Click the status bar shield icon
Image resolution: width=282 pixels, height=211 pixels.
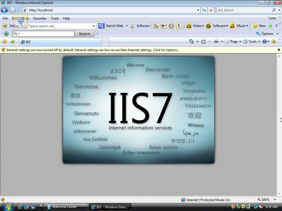[x=3, y=200]
